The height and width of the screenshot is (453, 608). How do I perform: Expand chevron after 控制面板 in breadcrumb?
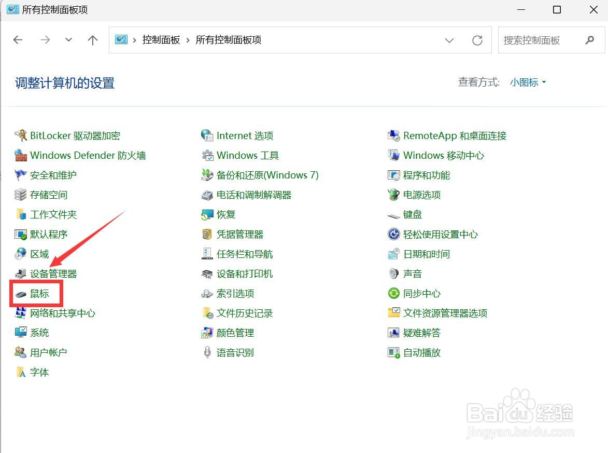(x=188, y=40)
